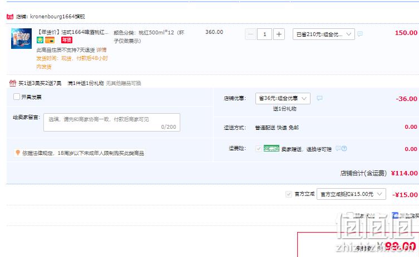Click the 店铺合计 ¥114.00 total amount
Viewport: 419px width, 257px height.
tap(404, 173)
